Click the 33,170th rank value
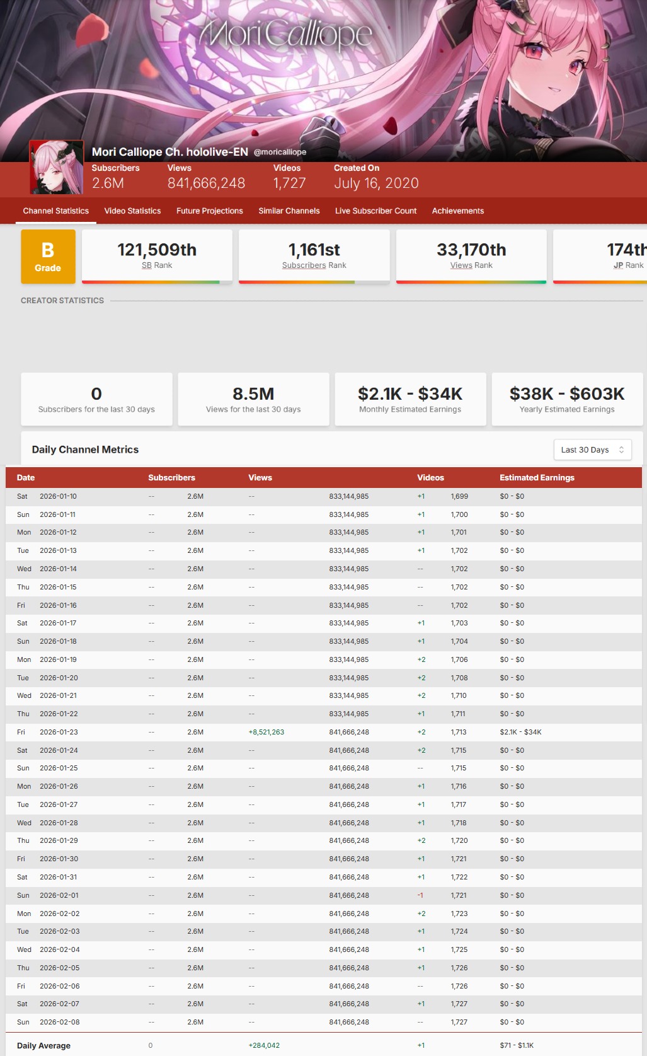The image size is (647, 1056). pyautogui.click(x=471, y=250)
